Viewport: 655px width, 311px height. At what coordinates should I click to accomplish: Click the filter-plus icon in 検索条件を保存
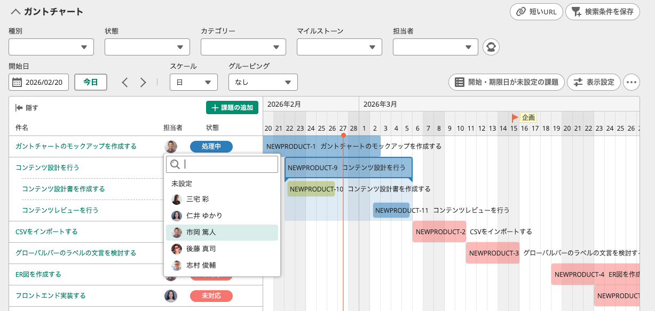click(x=577, y=12)
